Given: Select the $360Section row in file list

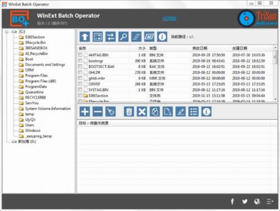Looking at the screenshot, I should [x=175, y=95].
